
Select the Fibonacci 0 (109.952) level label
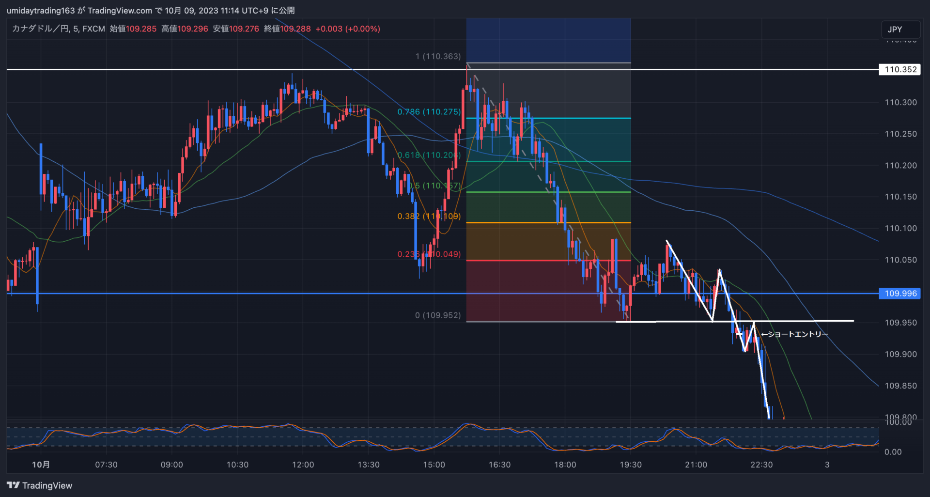(x=437, y=315)
